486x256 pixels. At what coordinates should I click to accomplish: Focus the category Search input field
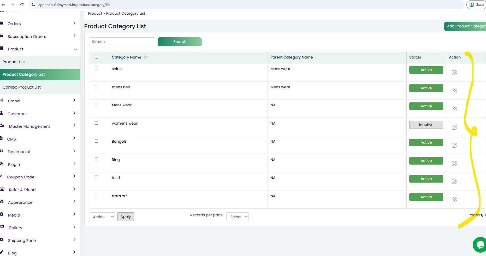pos(122,42)
